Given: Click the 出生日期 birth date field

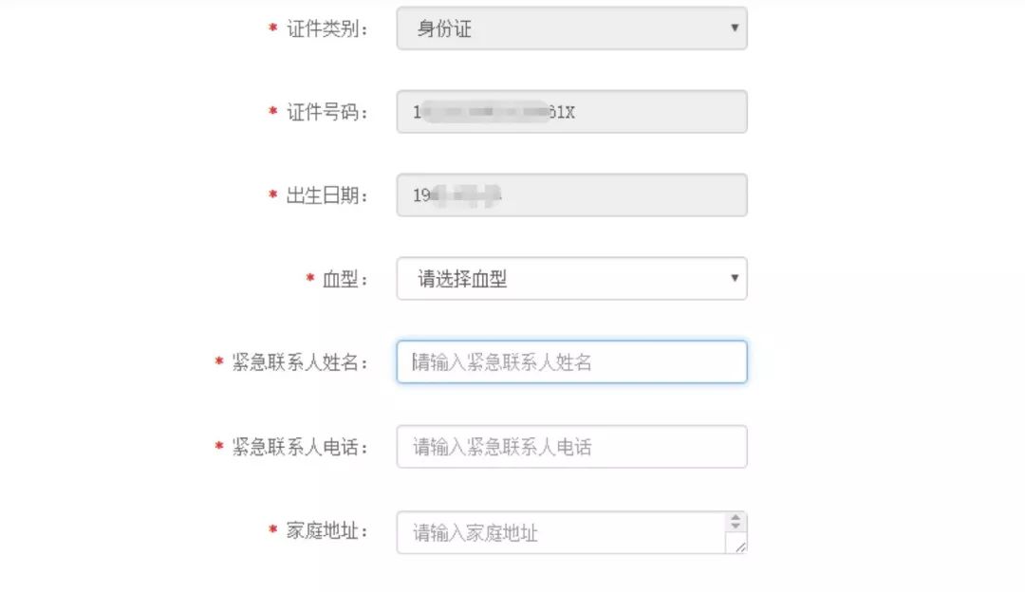Looking at the screenshot, I should [x=569, y=194].
